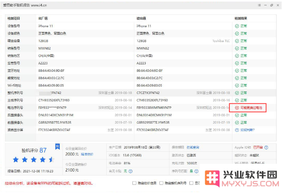This screenshot has height=193, width=284.
Task: Click the green check icon in 蜂窝地址 row
Action: [237, 78]
